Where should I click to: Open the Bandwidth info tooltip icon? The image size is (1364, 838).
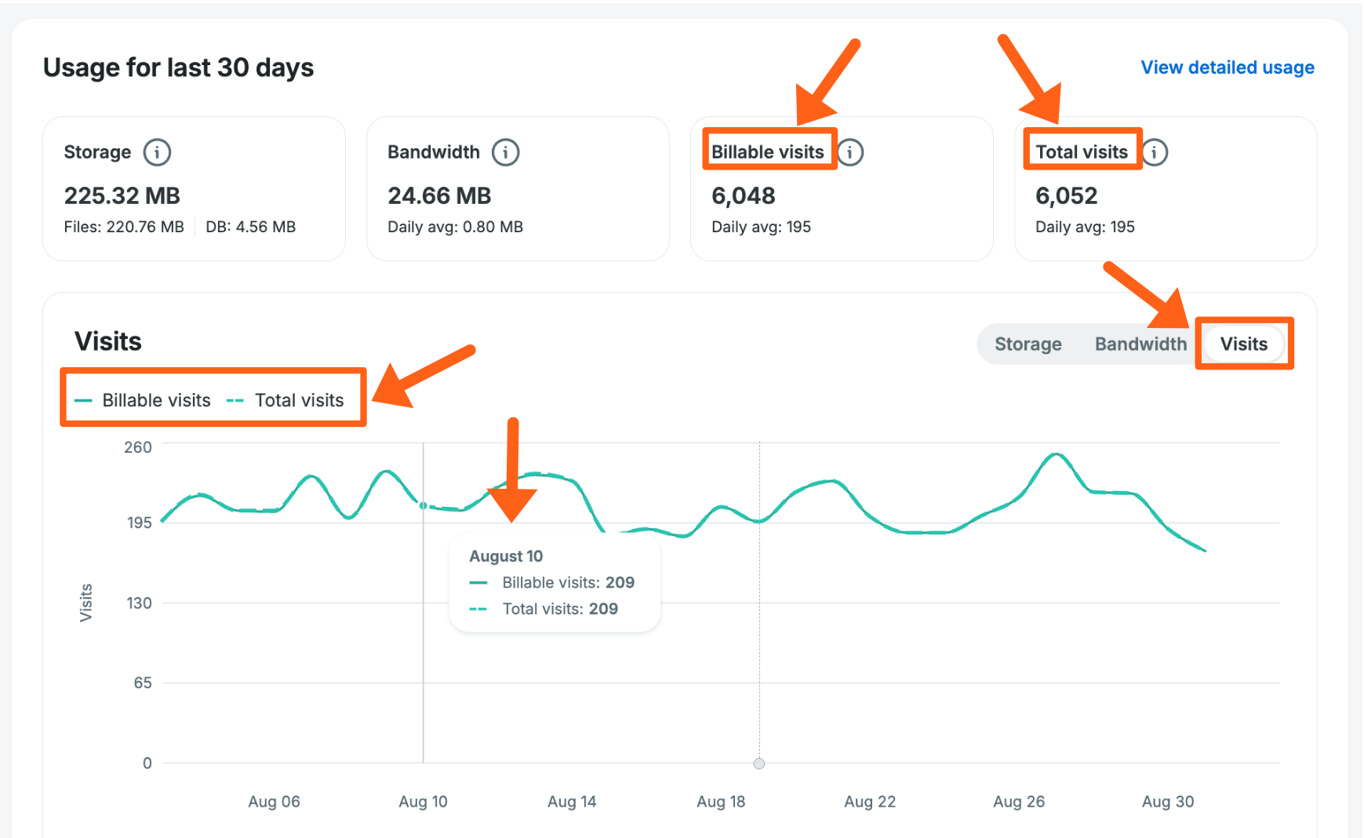[x=505, y=152]
